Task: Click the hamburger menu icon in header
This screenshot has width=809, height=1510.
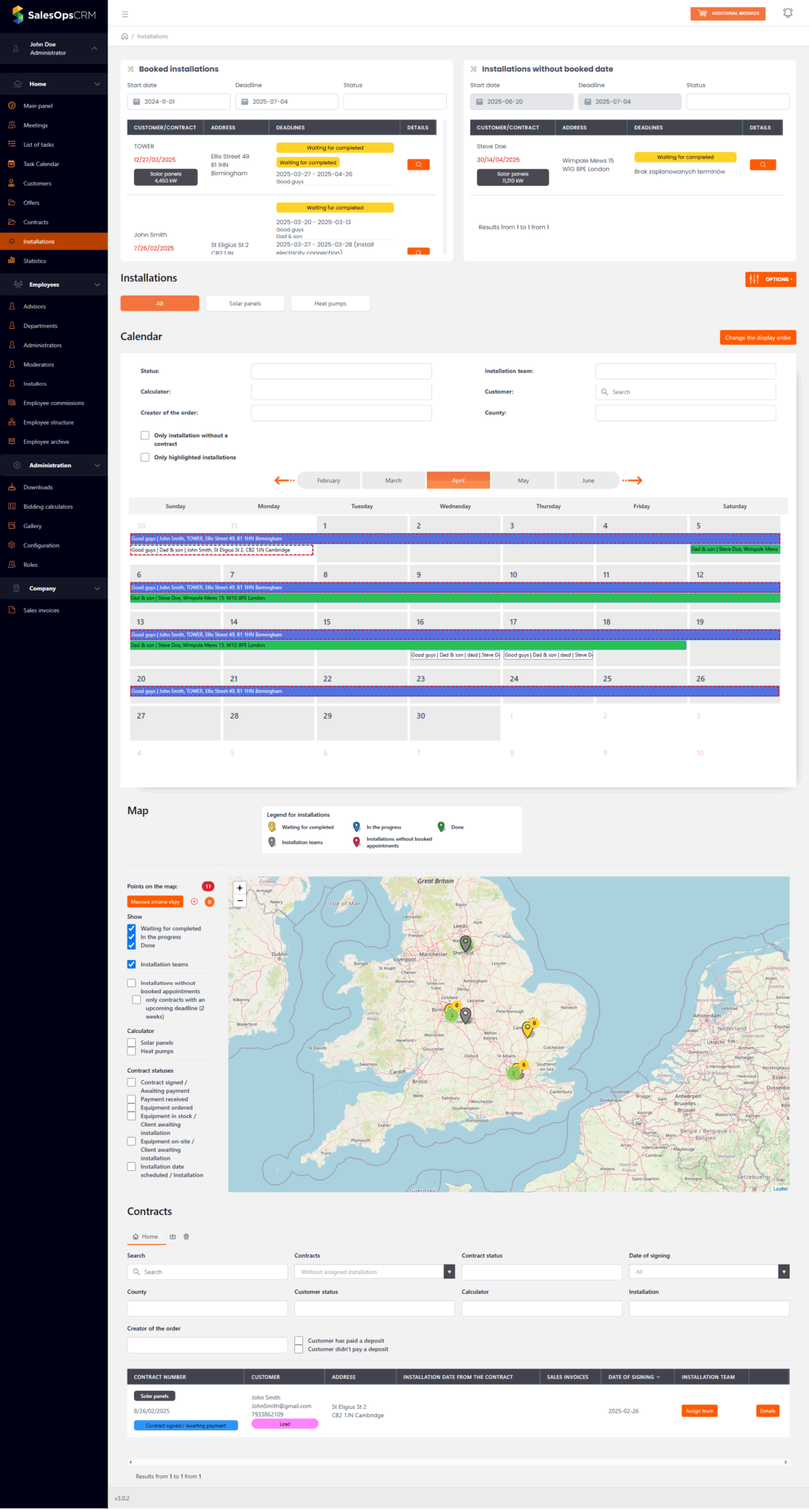Action: pos(125,14)
